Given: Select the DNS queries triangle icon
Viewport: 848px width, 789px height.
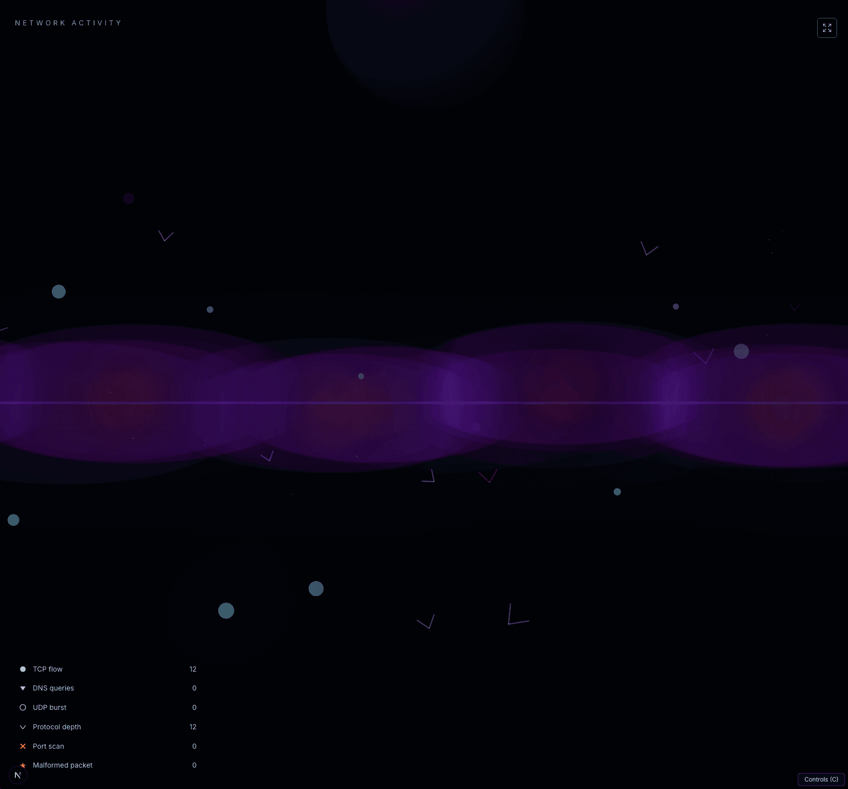Looking at the screenshot, I should point(23,688).
